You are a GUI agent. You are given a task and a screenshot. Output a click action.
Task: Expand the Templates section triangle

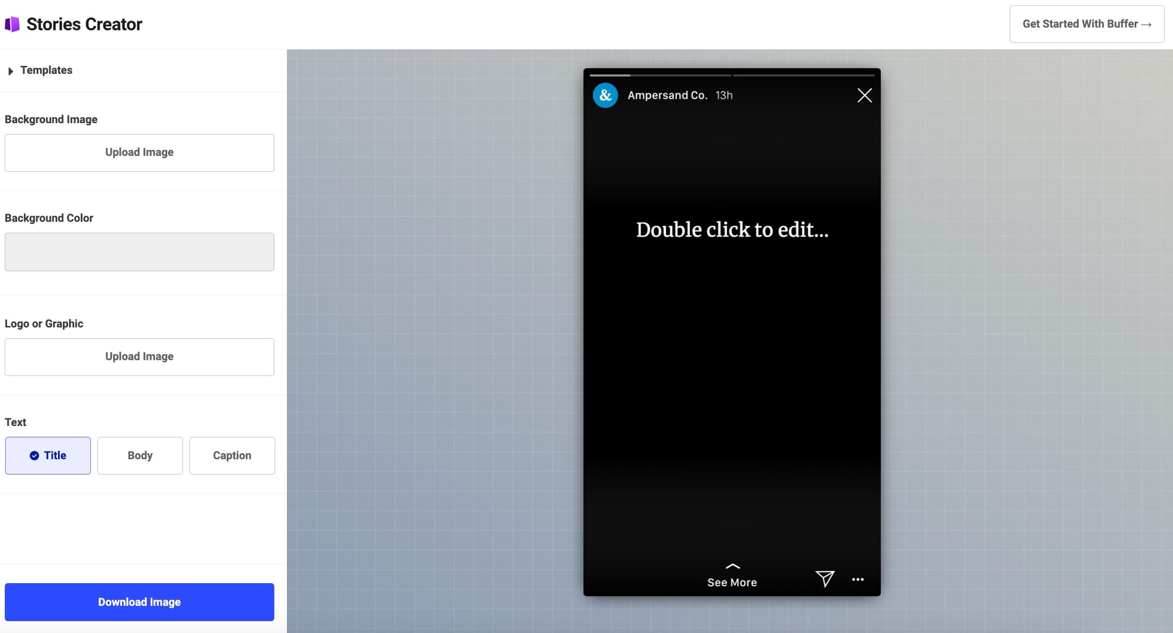[11, 71]
